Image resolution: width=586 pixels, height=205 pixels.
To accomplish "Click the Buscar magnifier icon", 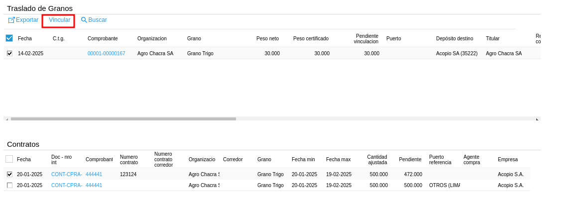I will click(x=84, y=20).
